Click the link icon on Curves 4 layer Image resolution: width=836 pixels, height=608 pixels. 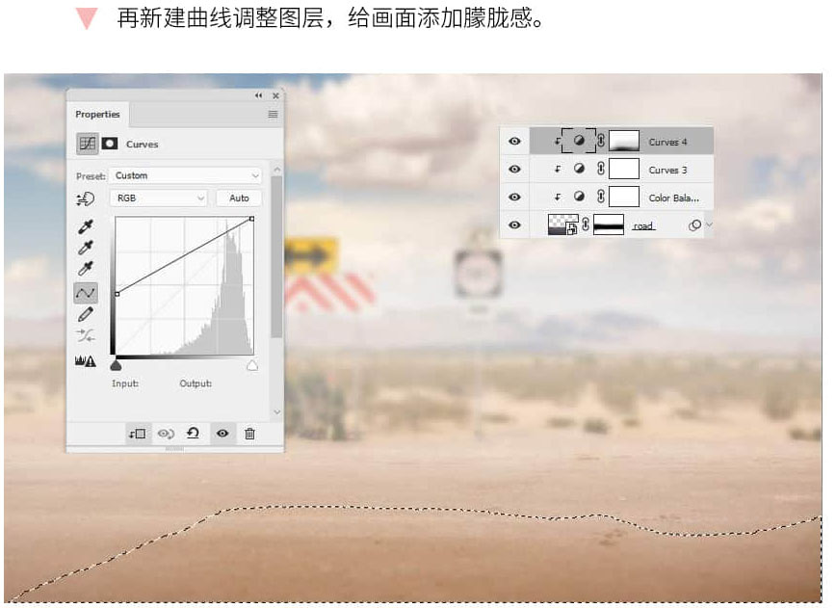(601, 141)
